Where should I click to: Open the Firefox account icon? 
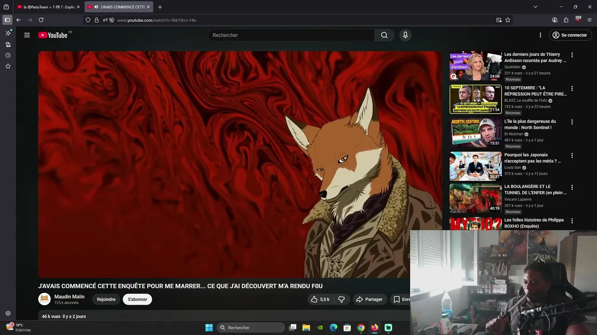click(x=555, y=20)
